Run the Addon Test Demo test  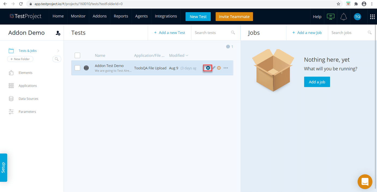pos(208,68)
